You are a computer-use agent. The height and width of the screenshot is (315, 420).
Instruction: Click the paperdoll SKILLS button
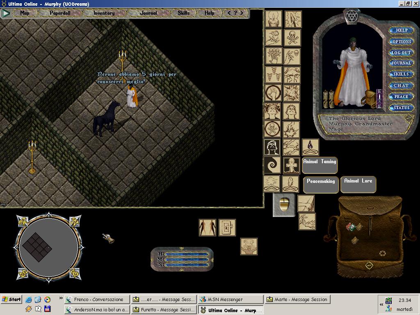pyautogui.click(x=401, y=74)
